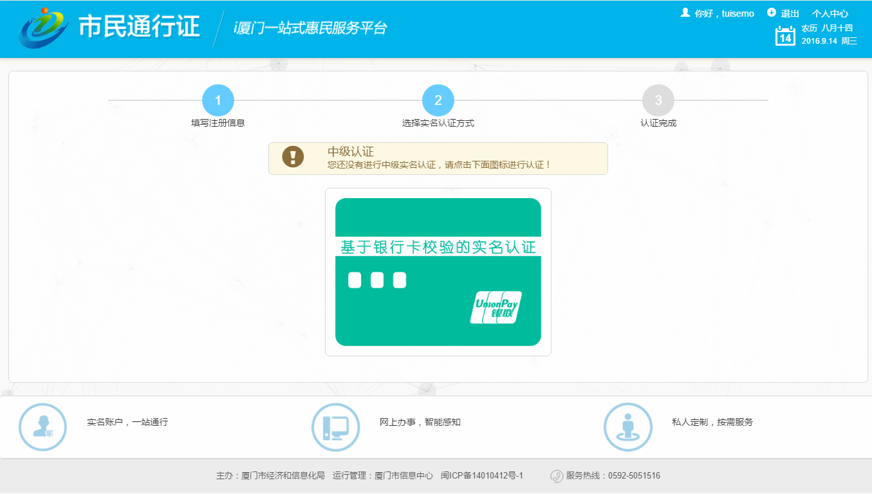Click the user profile icon beside 你好
Image resolution: width=872 pixels, height=494 pixels.
tap(685, 13)
